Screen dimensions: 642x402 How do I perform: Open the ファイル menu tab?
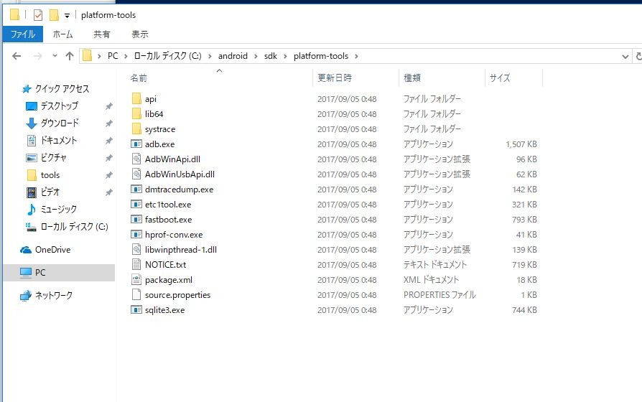[x=23, y=34]
